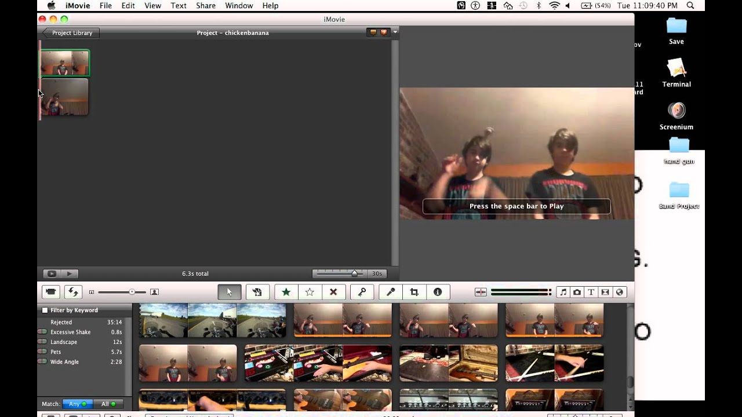The image size is (742, 417).
Task: Open the transitions browser
Action: [605, 292]
